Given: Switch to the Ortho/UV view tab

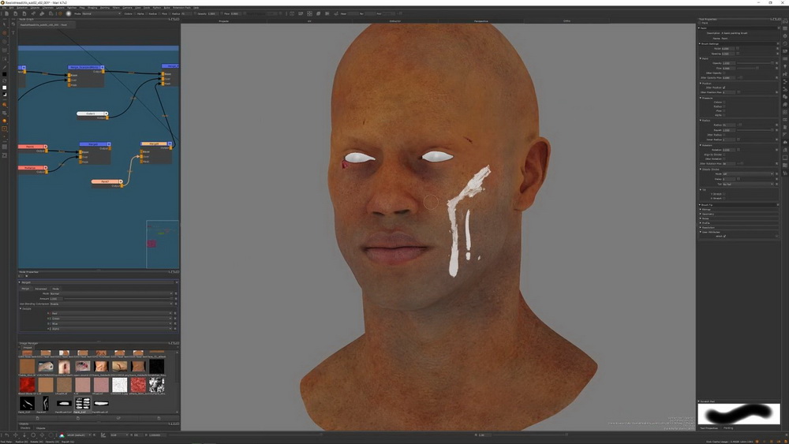Looking at the screenshot, I should (395, 21).
